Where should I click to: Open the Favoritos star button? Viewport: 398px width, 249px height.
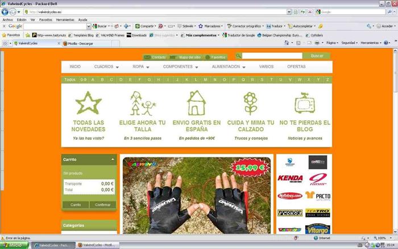11,35
